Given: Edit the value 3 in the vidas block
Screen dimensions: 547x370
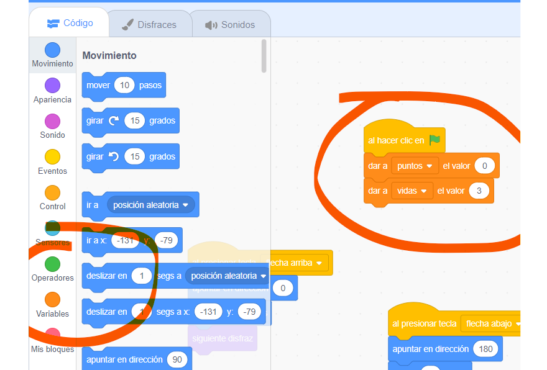Looking at the screenshot, I should (479, 191).
